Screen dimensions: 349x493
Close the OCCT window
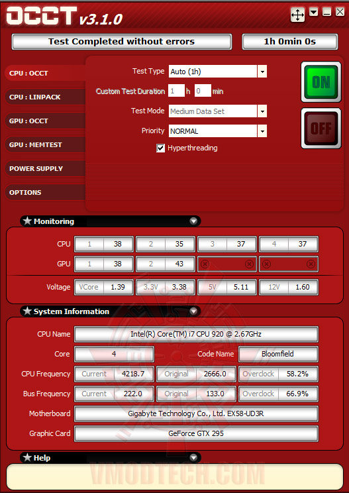tap(340, 13)
